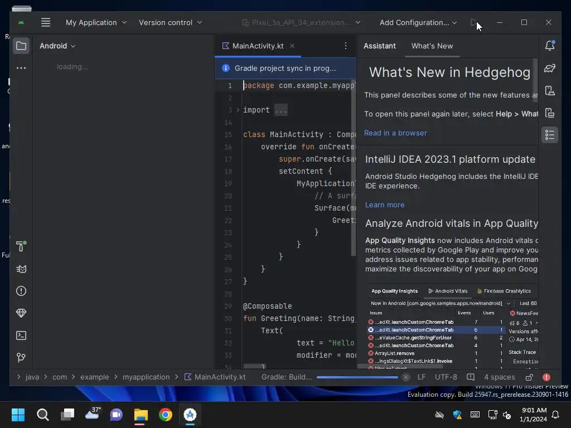Toggle the read-only lock icon

[530, 377]
